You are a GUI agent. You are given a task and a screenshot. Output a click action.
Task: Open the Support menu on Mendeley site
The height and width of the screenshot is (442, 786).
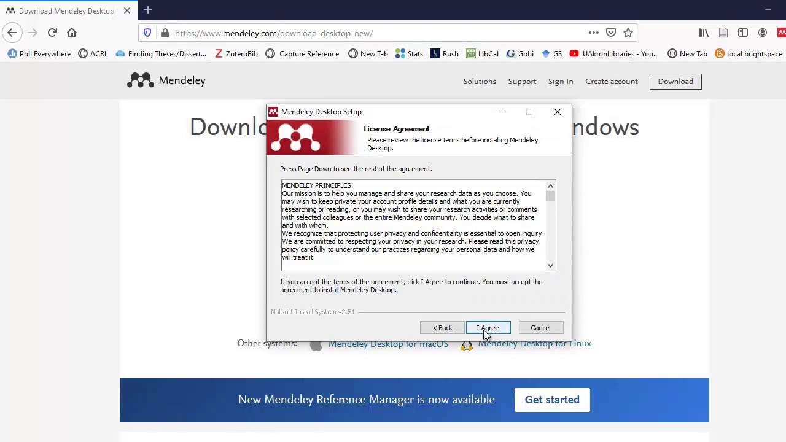(x=522, y=81)
